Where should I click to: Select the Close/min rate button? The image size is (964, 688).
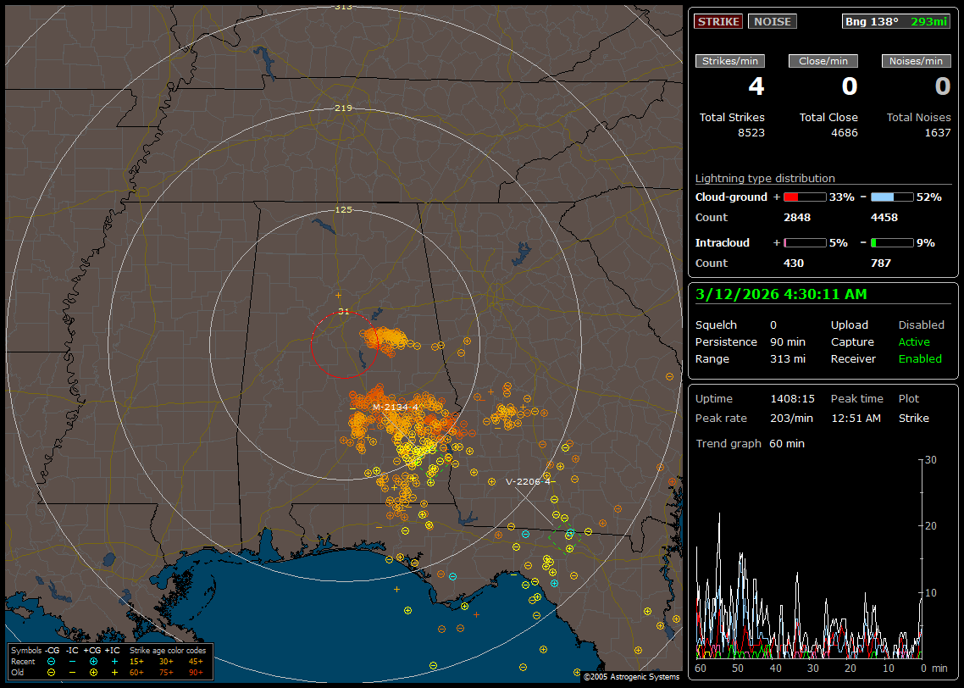click(823, 61)
